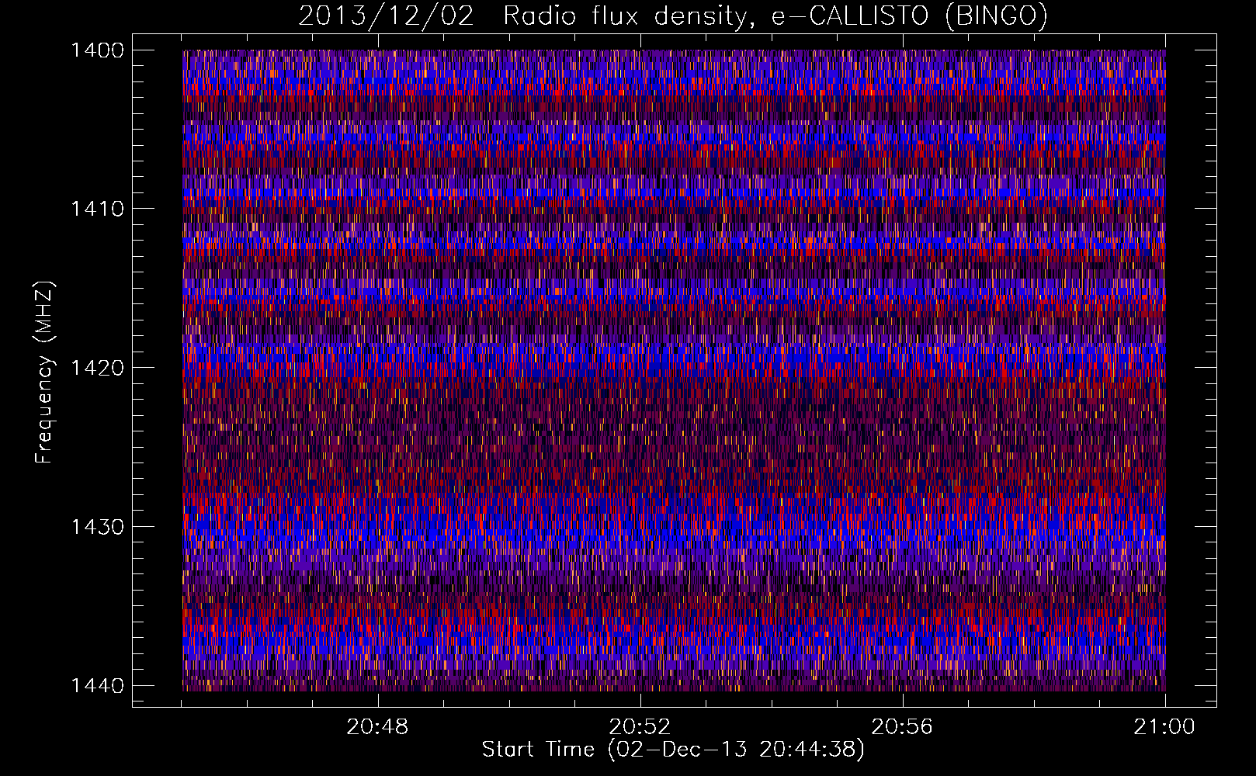Click the 'Frequency (MHZ)' y-axis label

coord(44,372)
